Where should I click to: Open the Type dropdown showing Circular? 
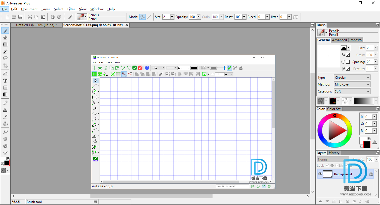[x=352, y=77]
